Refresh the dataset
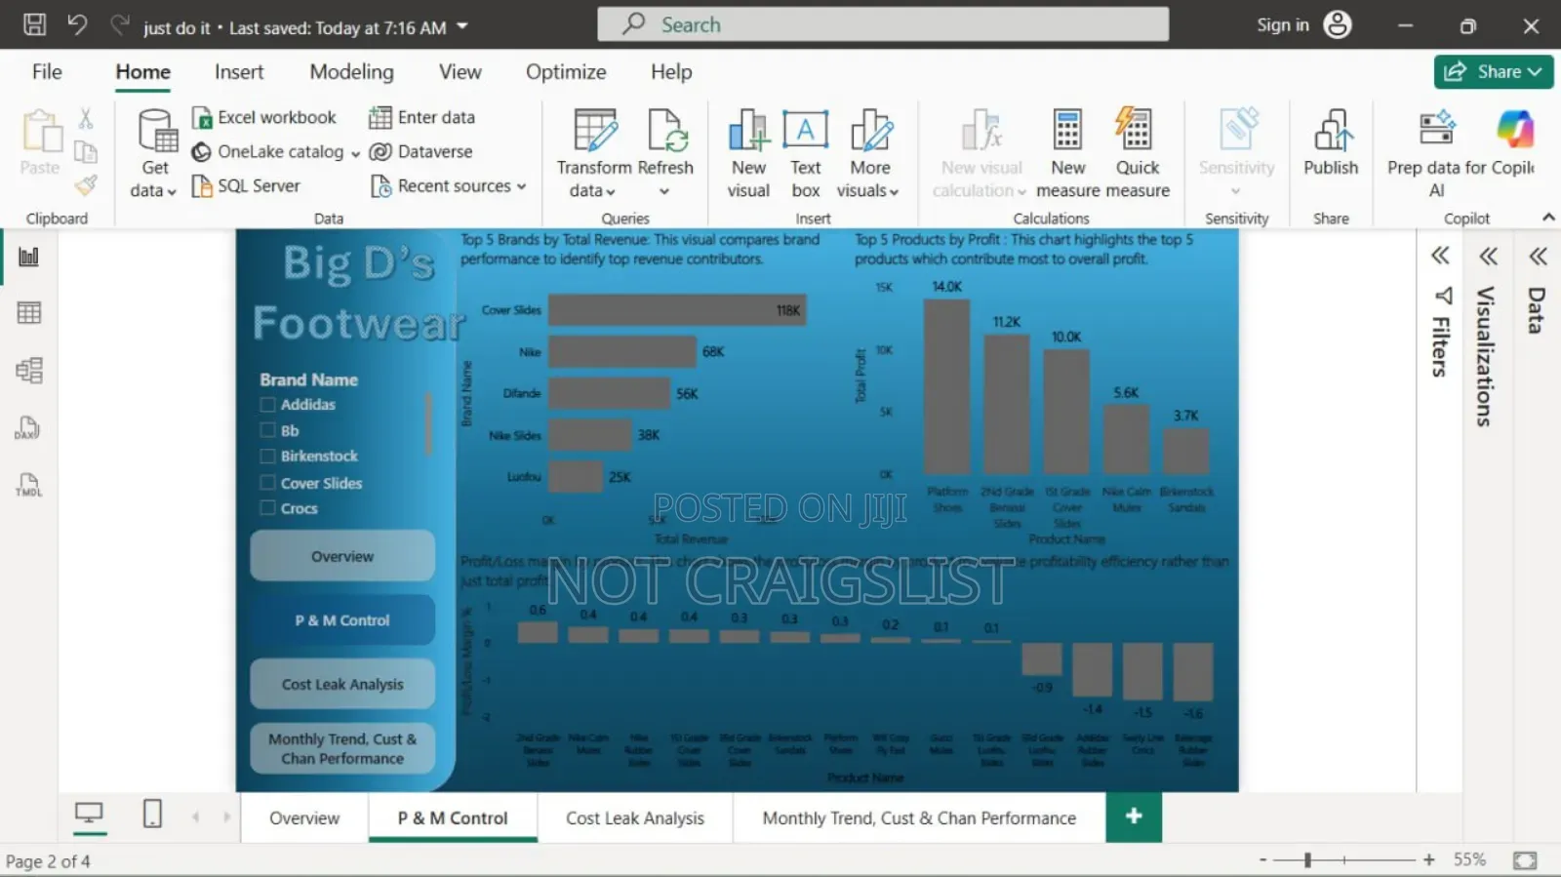The height and width of the screenshot is (877, 1561). click(x=665, y=153)
